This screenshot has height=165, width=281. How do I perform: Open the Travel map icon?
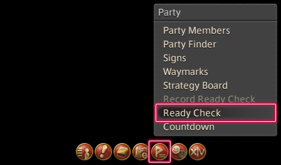click(x=141, y=152)
